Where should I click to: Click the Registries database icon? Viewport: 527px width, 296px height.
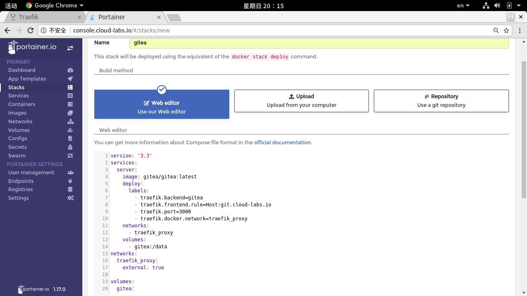(x=70, y=190)
